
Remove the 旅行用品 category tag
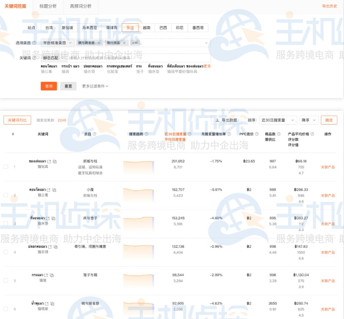(x=124, y=42)
